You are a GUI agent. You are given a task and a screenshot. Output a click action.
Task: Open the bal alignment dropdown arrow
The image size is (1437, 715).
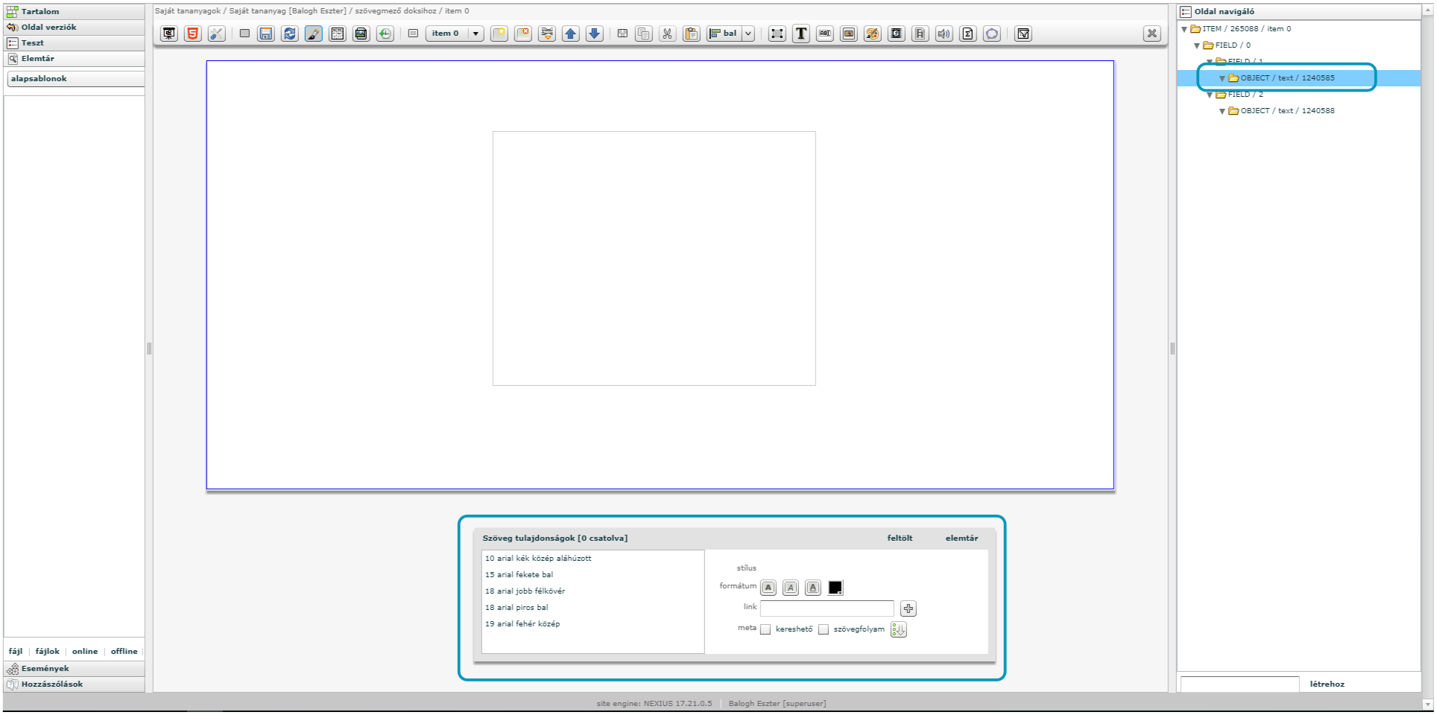[x=748, y=34]
